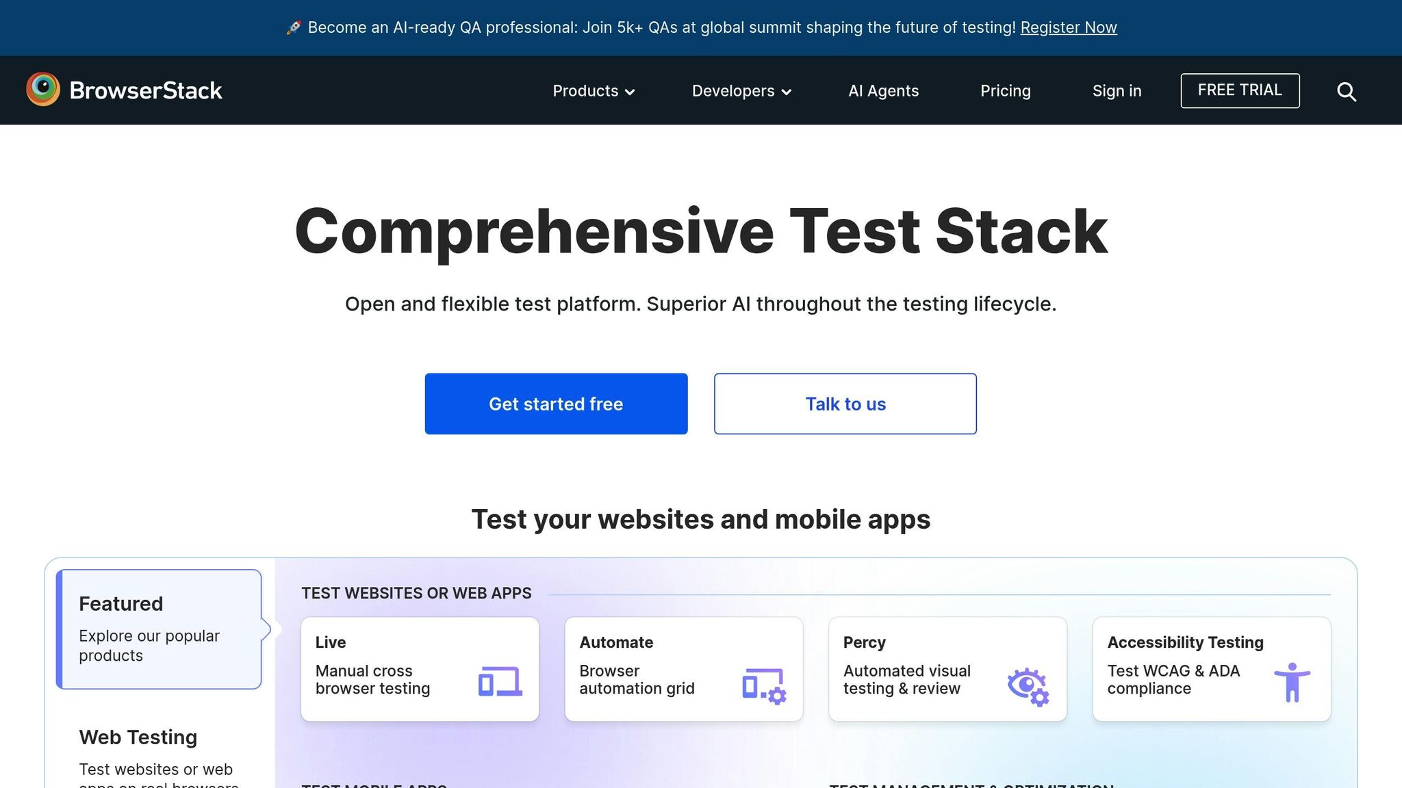This screenshot has height=788, width=1402.
Task: Expand the Developers dropdown menu
Action: (733, 91)
